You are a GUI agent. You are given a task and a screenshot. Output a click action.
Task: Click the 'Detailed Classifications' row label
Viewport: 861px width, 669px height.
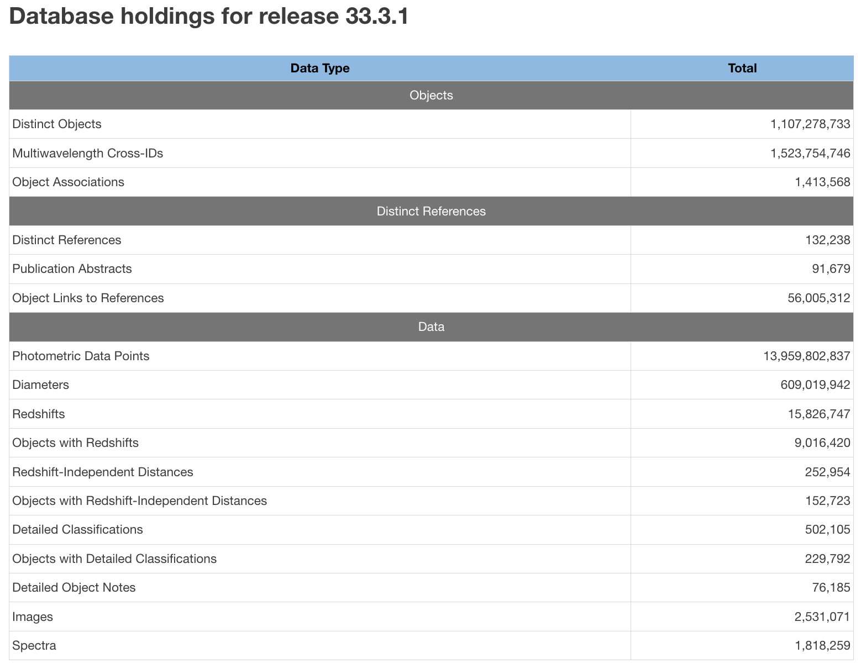[x=77, y=530]
